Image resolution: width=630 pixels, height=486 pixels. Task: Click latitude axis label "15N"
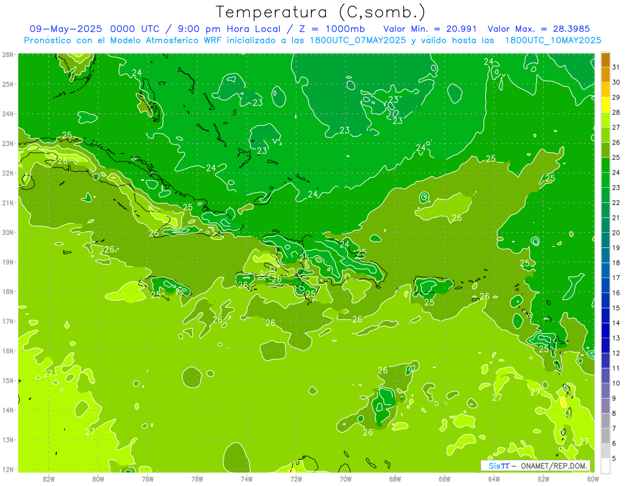click(x=8, y=381)
